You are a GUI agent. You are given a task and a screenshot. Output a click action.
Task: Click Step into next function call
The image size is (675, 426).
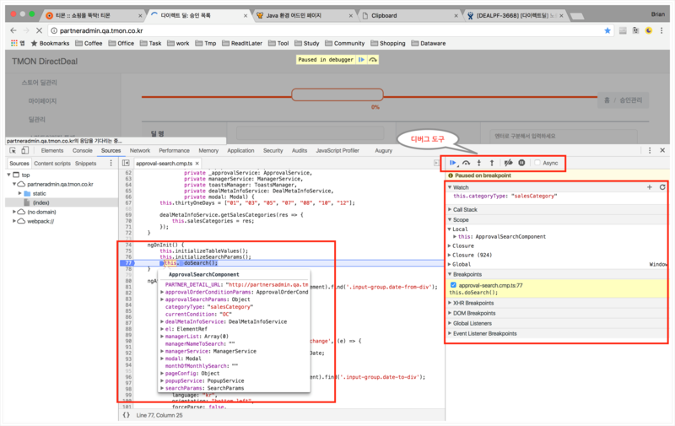479,163
